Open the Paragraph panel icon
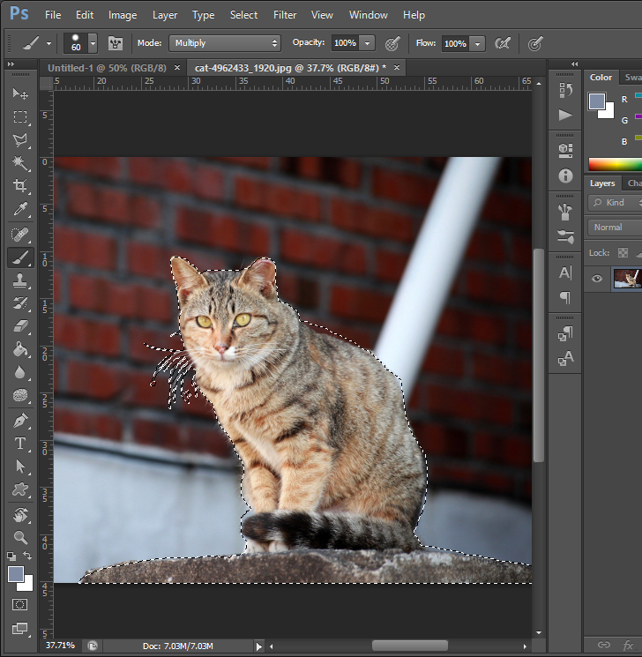Screen dimensions: 642x657 [x=565, y=297]
